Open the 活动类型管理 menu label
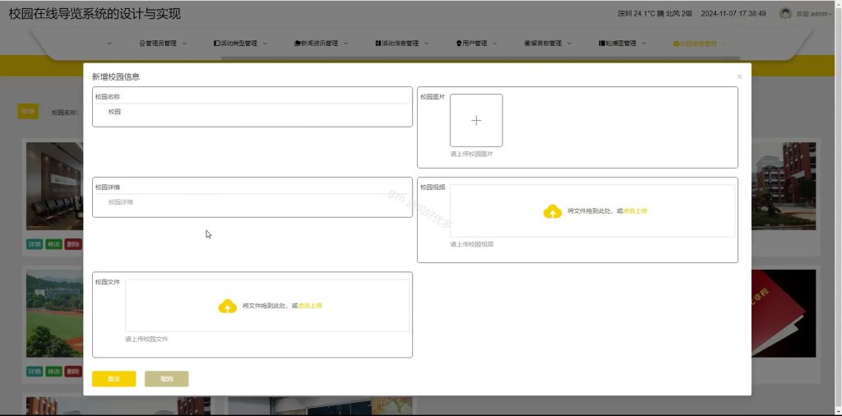This screenshot has width=842, height=416. point(238,44)
